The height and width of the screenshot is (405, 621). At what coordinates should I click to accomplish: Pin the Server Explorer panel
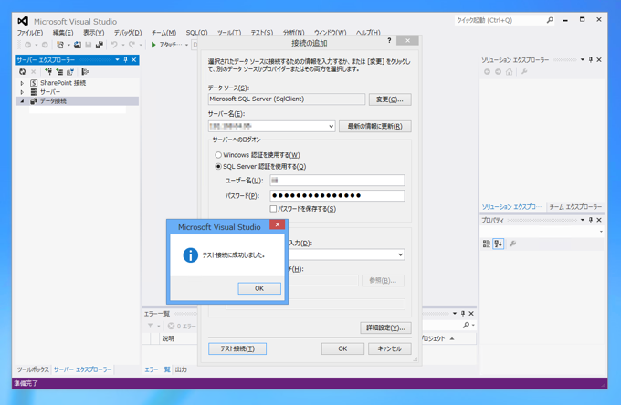[125, 59]
